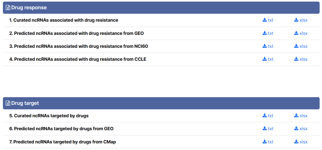Screen dimensions: 322x150
Task: Download txt for curated ncRNAs targeted by drugs
Action: pyautogui.click(x=268, y=116)
